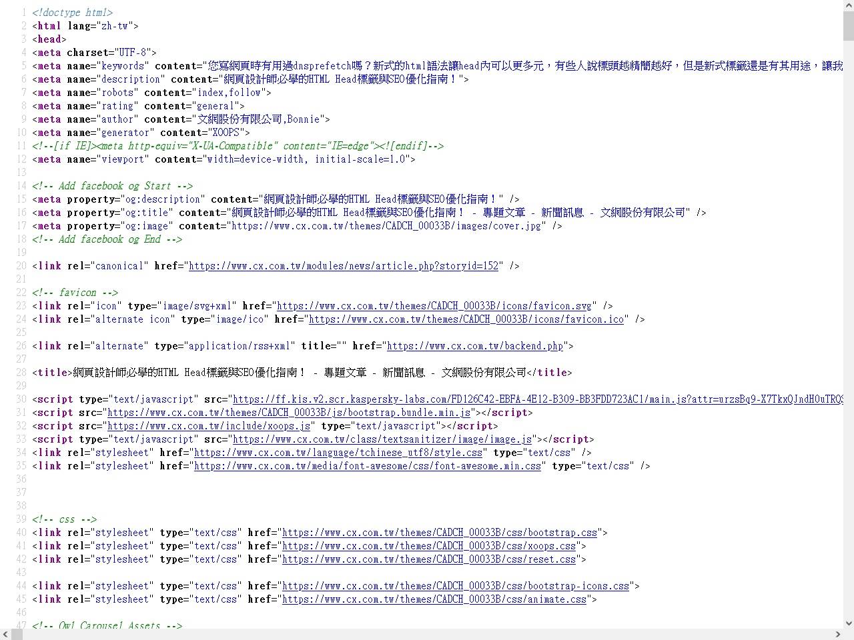
Task: Click the "Add facebook og End" comment
Action: click(107, 239)
